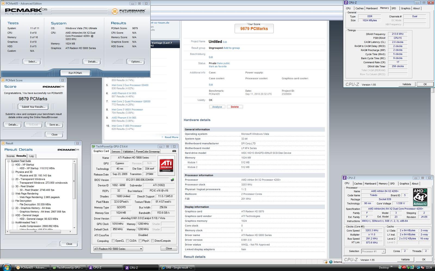This screenshot has width=435, height=271.
Task: Click the GPU-Z window title icon
Action: tap(94, 146)
